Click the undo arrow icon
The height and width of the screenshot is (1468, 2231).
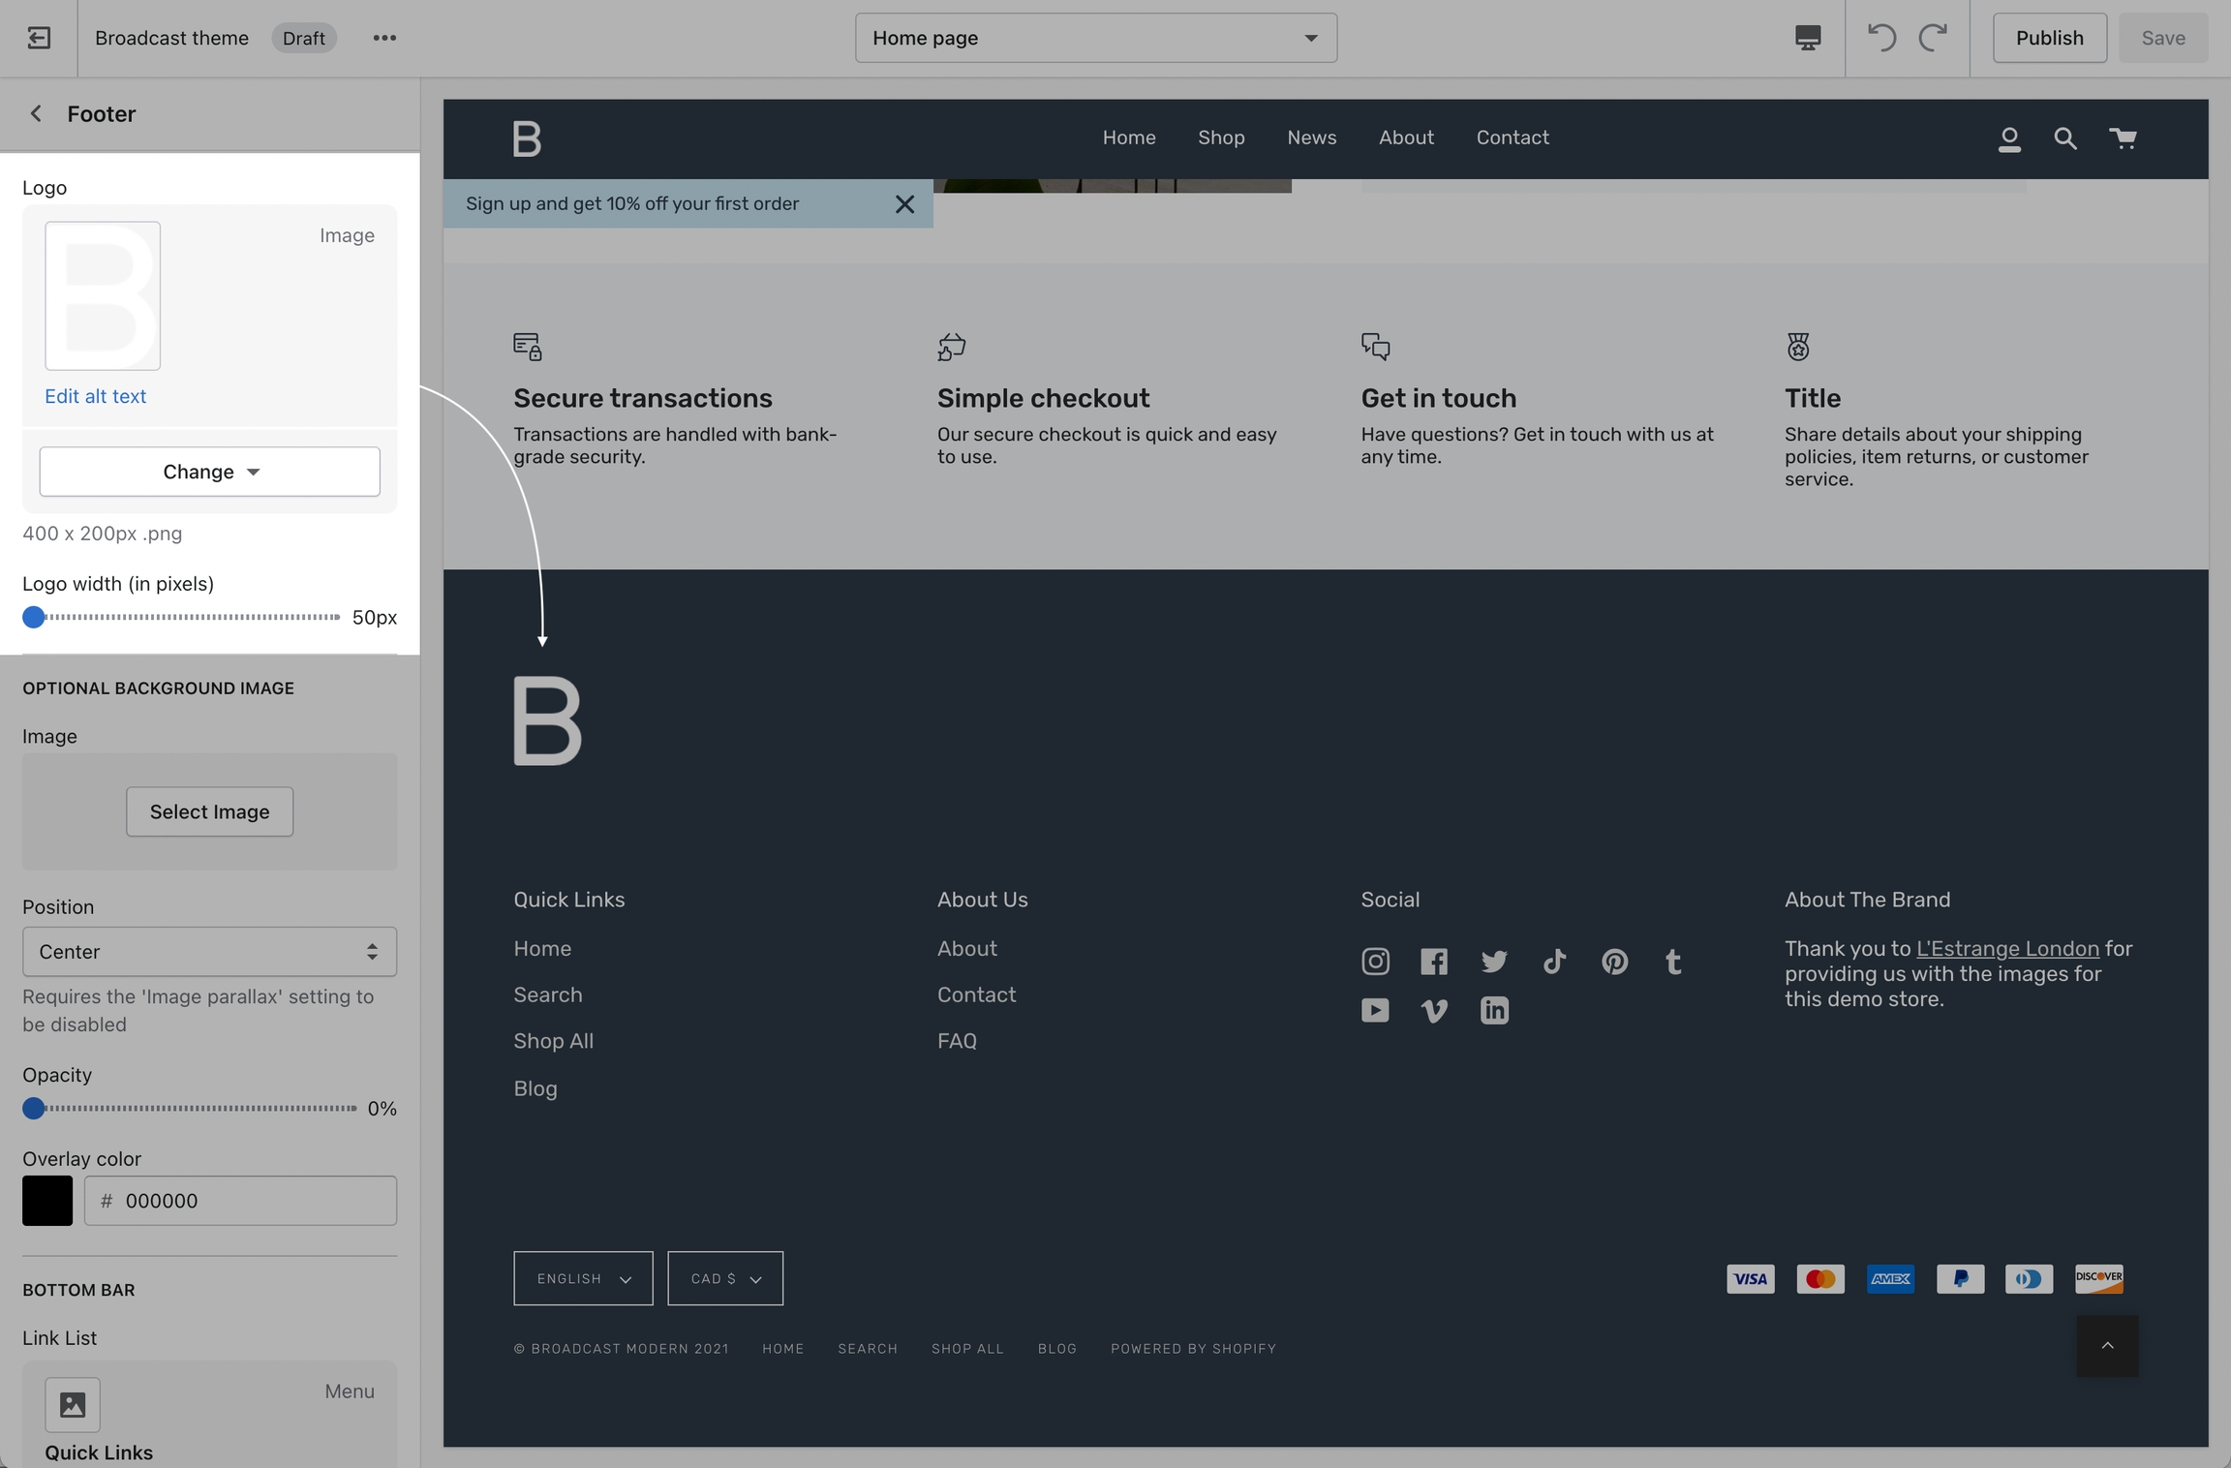[x=1881, y=38]
